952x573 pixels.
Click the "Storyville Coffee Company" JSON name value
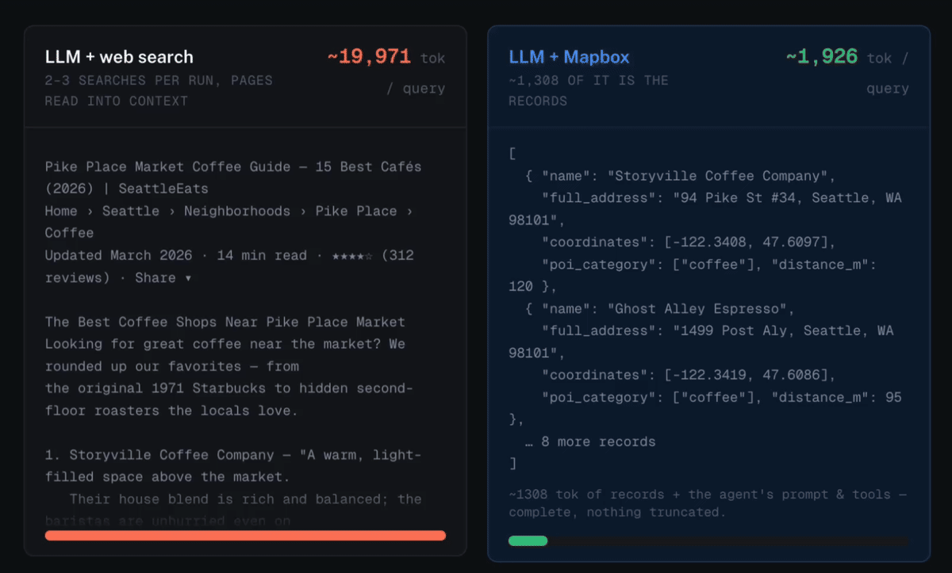(x=717, y=176)
